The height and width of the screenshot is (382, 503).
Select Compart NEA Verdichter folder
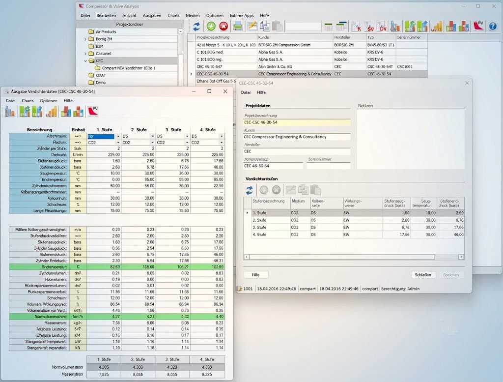pos(129,68)
